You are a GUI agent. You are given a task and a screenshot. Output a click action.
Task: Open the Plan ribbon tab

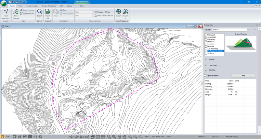click(82, 6)
